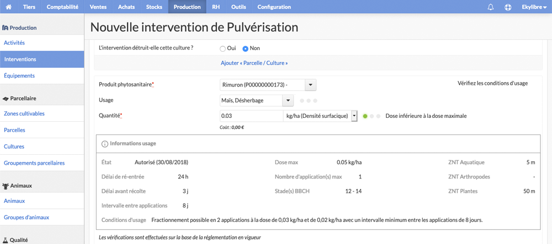
Task: Open the Tiers menu
Action: coord(29,7)
